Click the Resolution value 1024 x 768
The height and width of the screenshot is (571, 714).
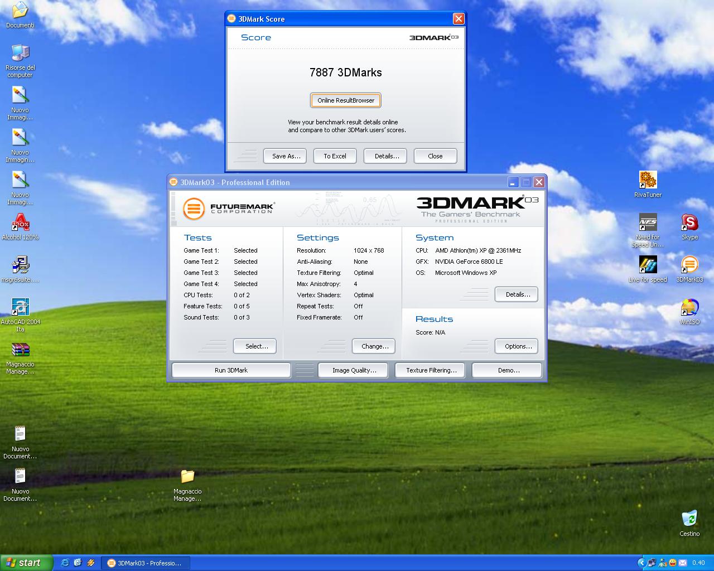[x=369, y=250]
